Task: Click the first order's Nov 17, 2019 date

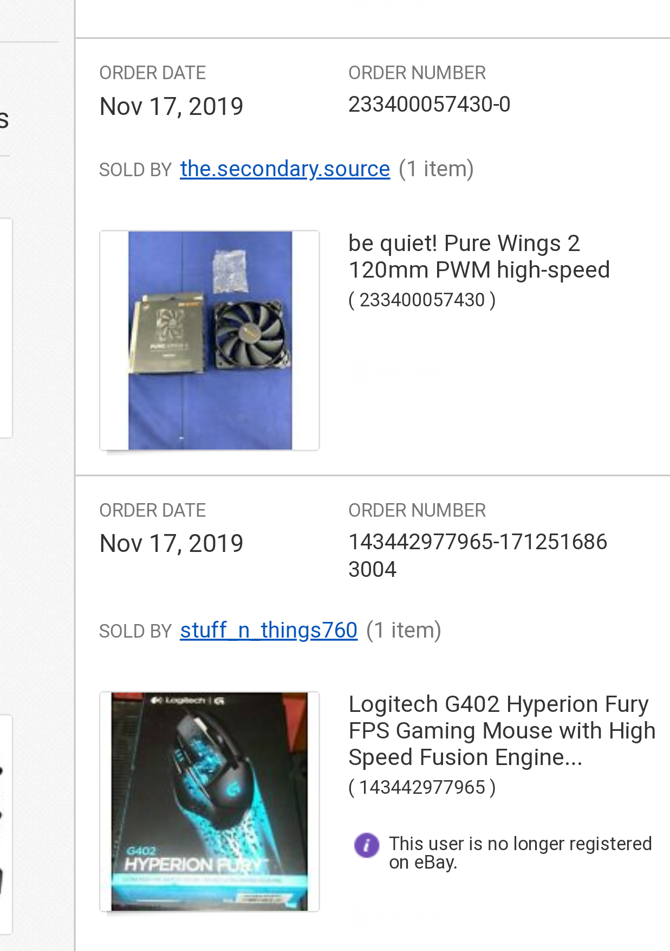Action: click(171, 106)
